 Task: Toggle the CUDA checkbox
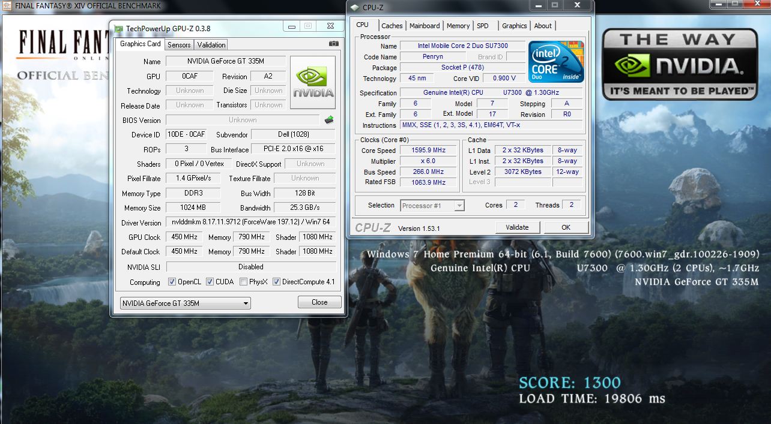pos(210,282)
